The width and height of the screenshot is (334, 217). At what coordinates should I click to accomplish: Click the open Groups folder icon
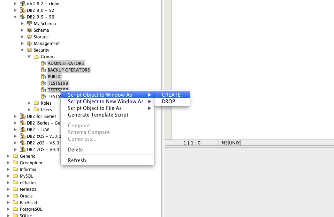[x=37, y=57]
